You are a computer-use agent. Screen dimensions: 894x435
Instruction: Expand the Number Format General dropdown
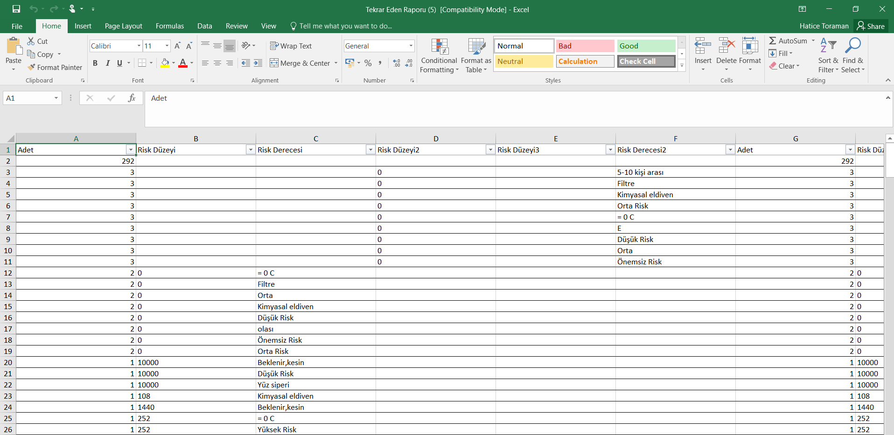411,46
